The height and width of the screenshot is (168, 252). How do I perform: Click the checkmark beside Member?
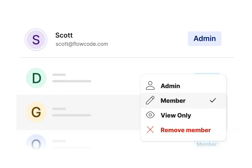pos(213,100)
